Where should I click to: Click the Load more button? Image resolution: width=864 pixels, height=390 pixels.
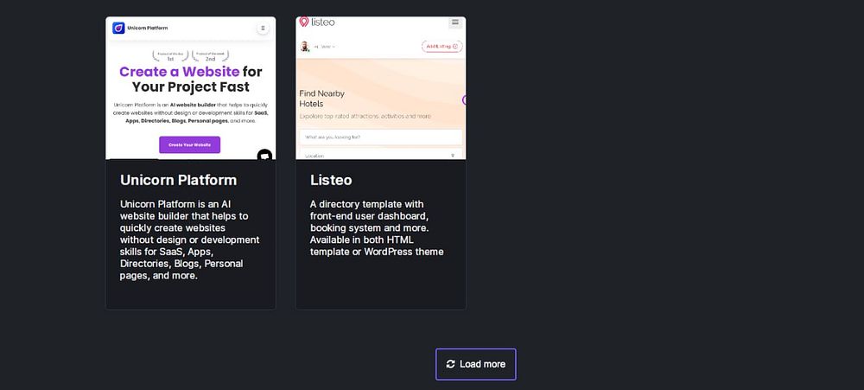click(475, 364)
